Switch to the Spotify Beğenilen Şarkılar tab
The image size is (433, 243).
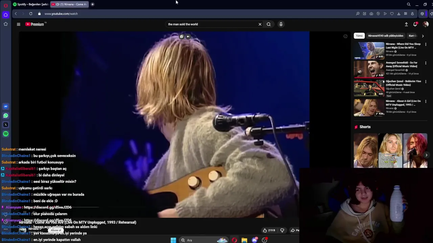30,4
